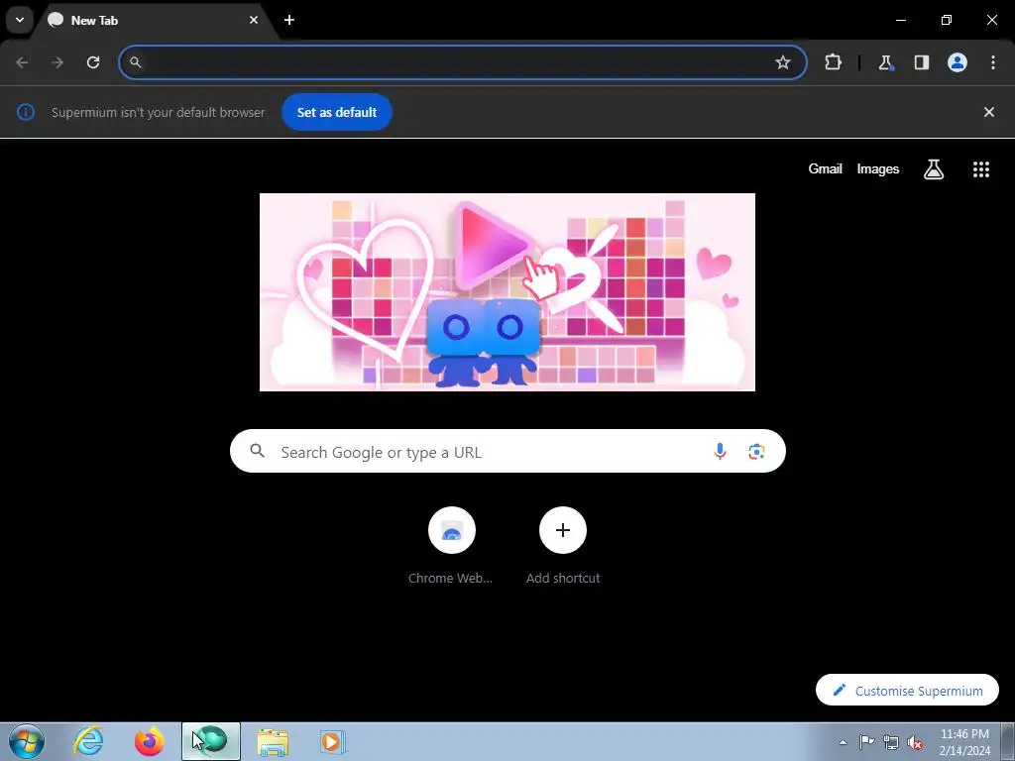
Task: Dismiss the default browser infobar
Action: (x=988, y=112)
